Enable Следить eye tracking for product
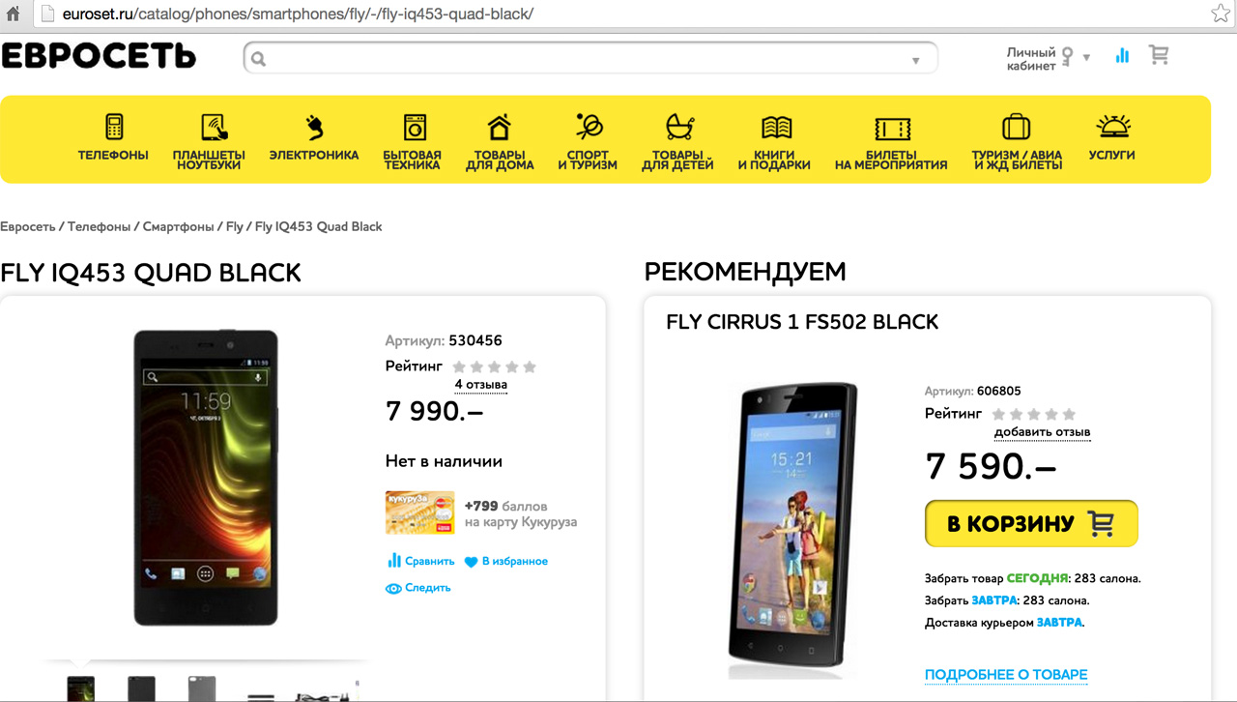 click(x=418, y=588)
